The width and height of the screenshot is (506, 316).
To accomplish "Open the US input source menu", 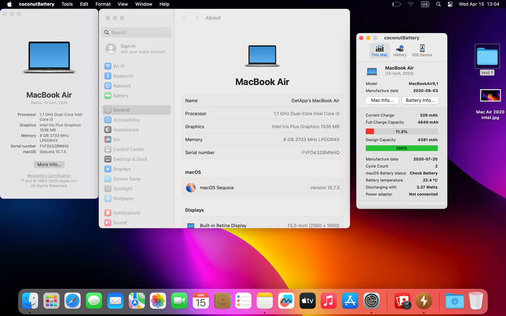I will tap(425, 4).
